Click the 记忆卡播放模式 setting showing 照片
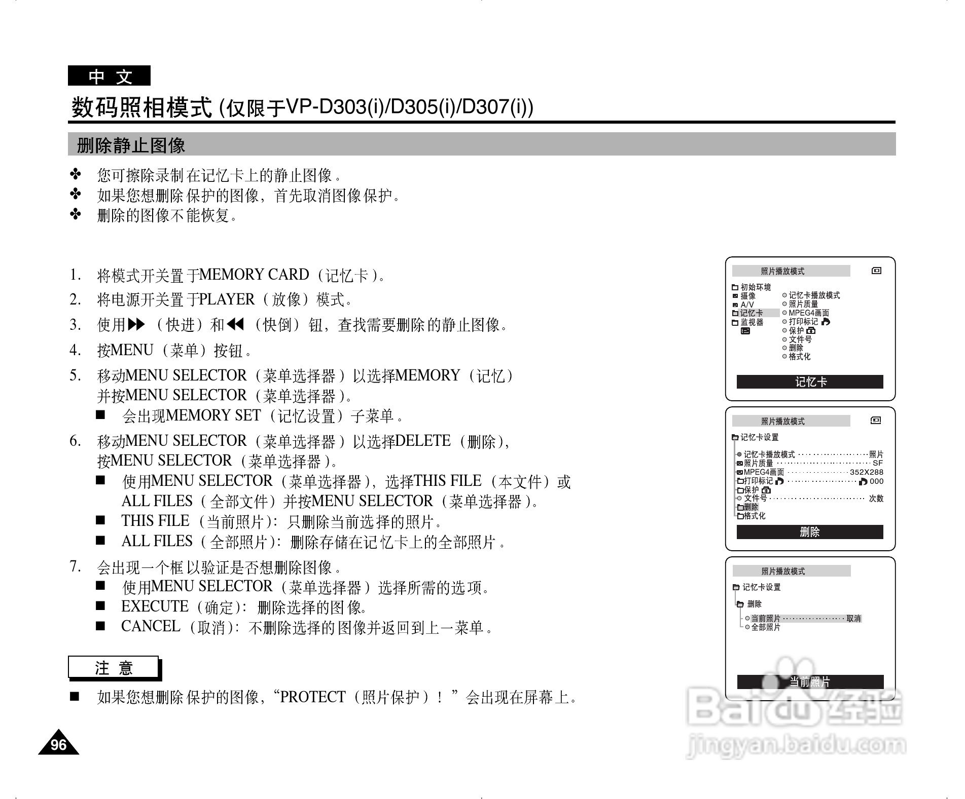 810,454
